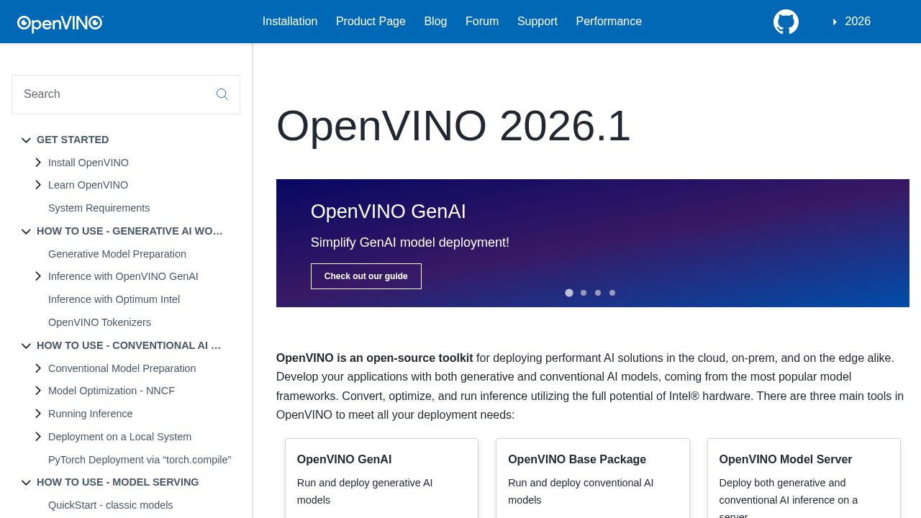This screenshot has width=921, height=518.
Task: Select the fourth carousel dot
Action: click(612, 293)
